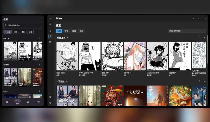
Task: Open 捡个手机 cover in desktop window
Action: (x=135, y=56)
